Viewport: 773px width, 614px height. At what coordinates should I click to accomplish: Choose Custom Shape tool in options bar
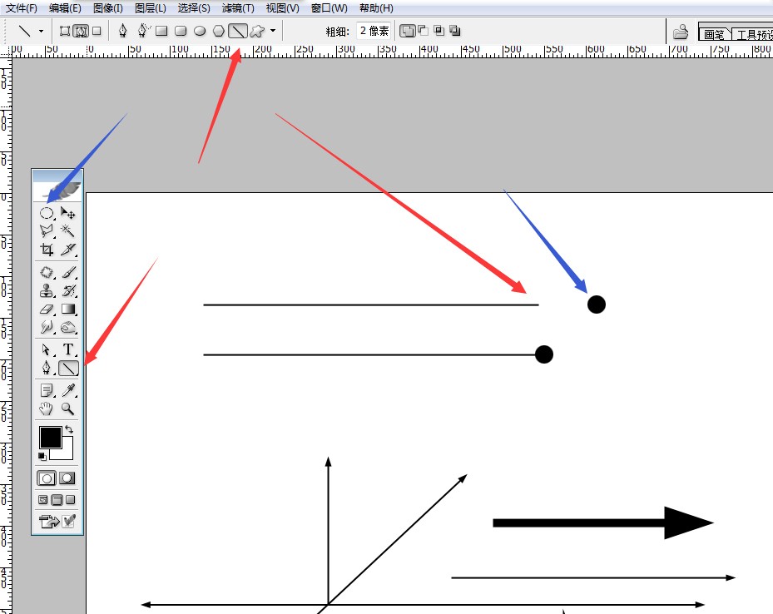pyautogui.click(x=257, y=32)
